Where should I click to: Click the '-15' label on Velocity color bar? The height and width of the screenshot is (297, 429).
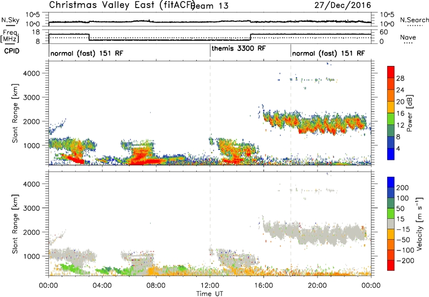click(x=403, y=229)
